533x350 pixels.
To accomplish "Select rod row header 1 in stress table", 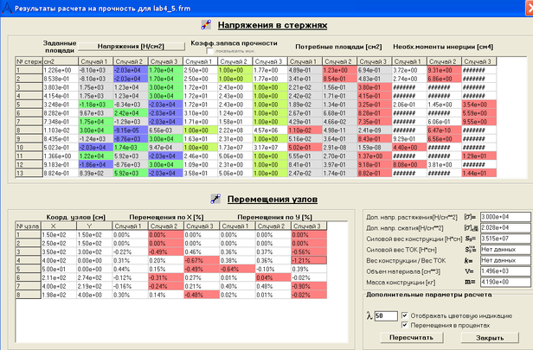I will (29, 70).
